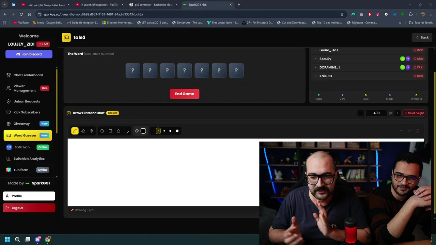
Task: Click Reset height button
Action: [x=414, y=113]
